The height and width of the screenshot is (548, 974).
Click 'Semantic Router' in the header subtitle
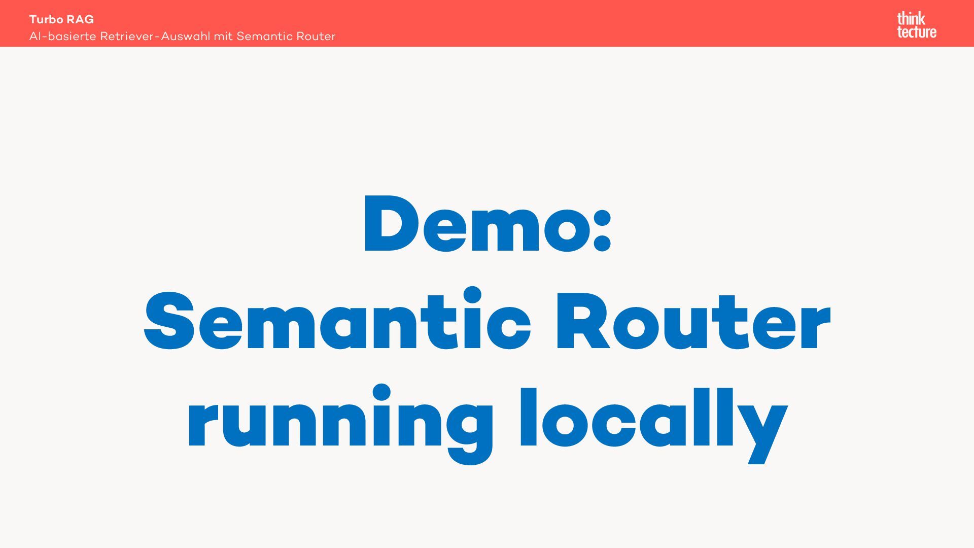[x=286, y=37]
